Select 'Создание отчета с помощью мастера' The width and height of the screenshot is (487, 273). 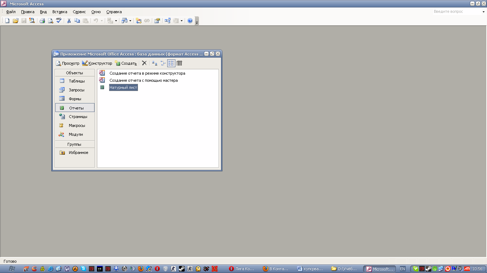tap(143, 80)
